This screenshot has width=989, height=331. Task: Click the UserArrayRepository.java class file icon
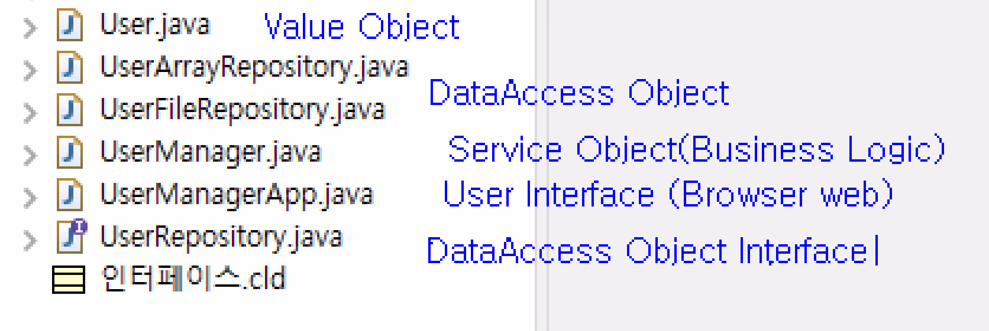pyautogui.click(x=69, y=68)
